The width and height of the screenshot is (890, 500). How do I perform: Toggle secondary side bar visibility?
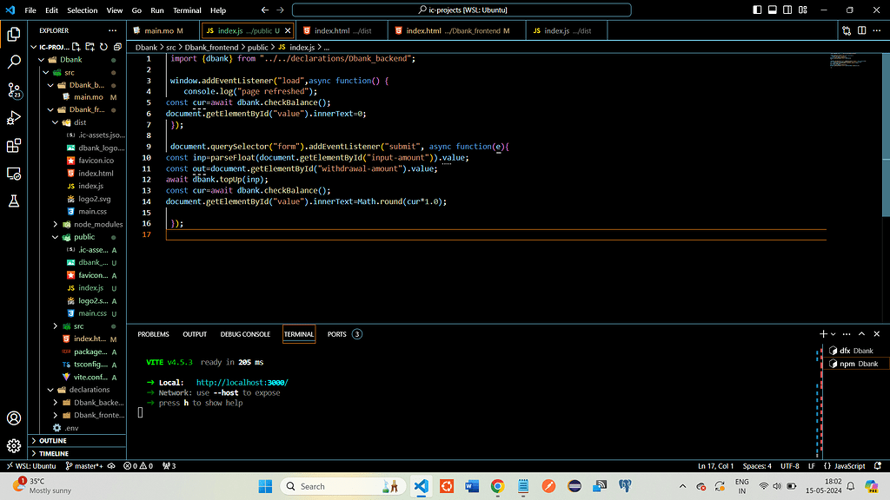click(x=787, y=10)
